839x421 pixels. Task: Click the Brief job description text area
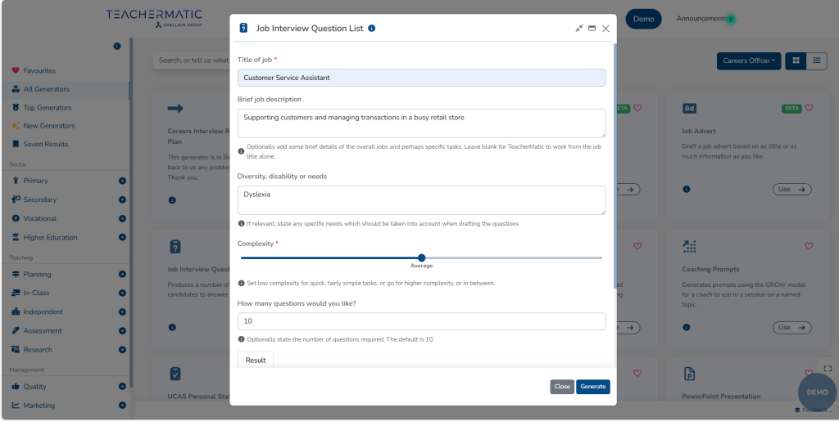pyautogui.click(x=422, y=123)
